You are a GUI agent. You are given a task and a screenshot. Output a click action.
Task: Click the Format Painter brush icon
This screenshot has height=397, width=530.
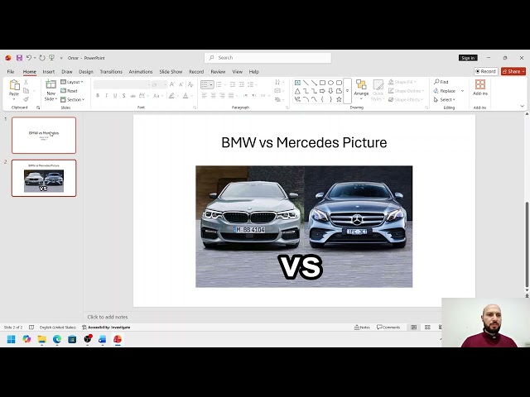click(x=26, y=99)
